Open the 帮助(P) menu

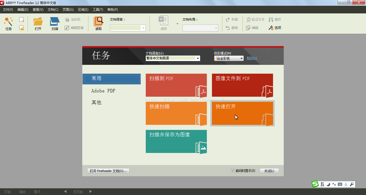coord(113,10)
